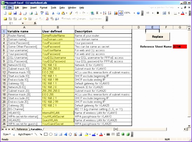Click the row 10 header
This screenshot has width=192, height=142.
tap(4, 65)
